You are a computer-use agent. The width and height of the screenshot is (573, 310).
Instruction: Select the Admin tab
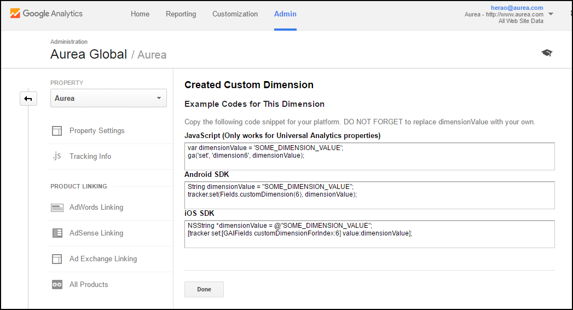tap(285, 14)
